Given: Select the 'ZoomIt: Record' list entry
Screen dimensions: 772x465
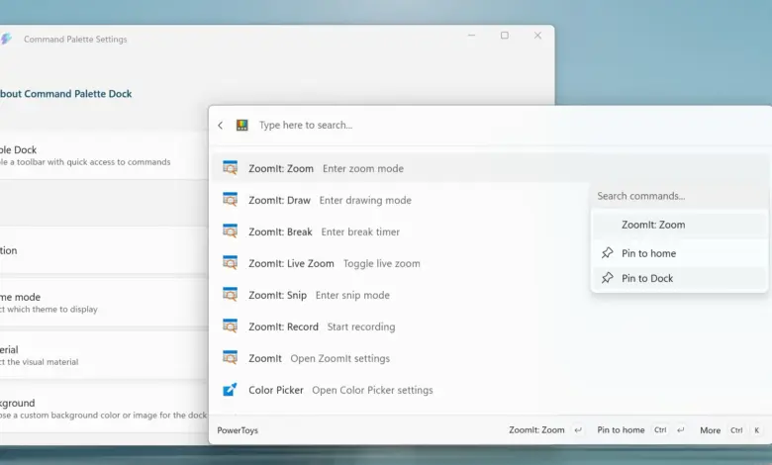Looking at the screenshot, I should tap(490, 326).
